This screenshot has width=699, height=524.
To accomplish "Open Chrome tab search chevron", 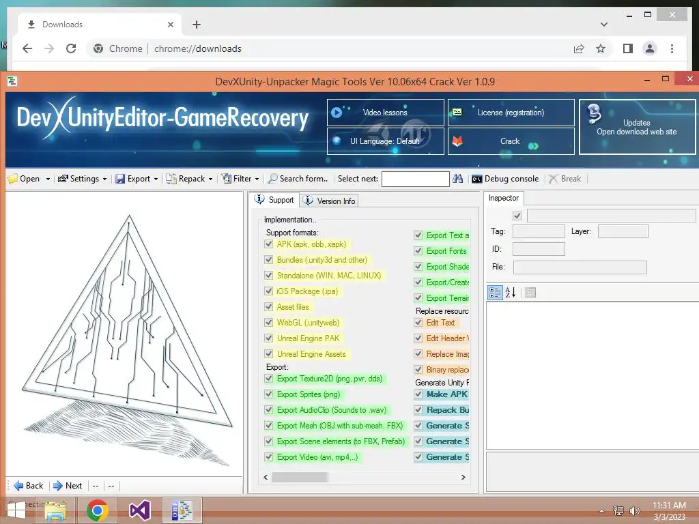I will (x=603, y=25).
